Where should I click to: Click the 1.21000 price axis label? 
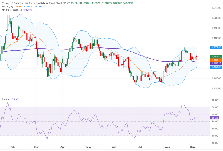217,8
